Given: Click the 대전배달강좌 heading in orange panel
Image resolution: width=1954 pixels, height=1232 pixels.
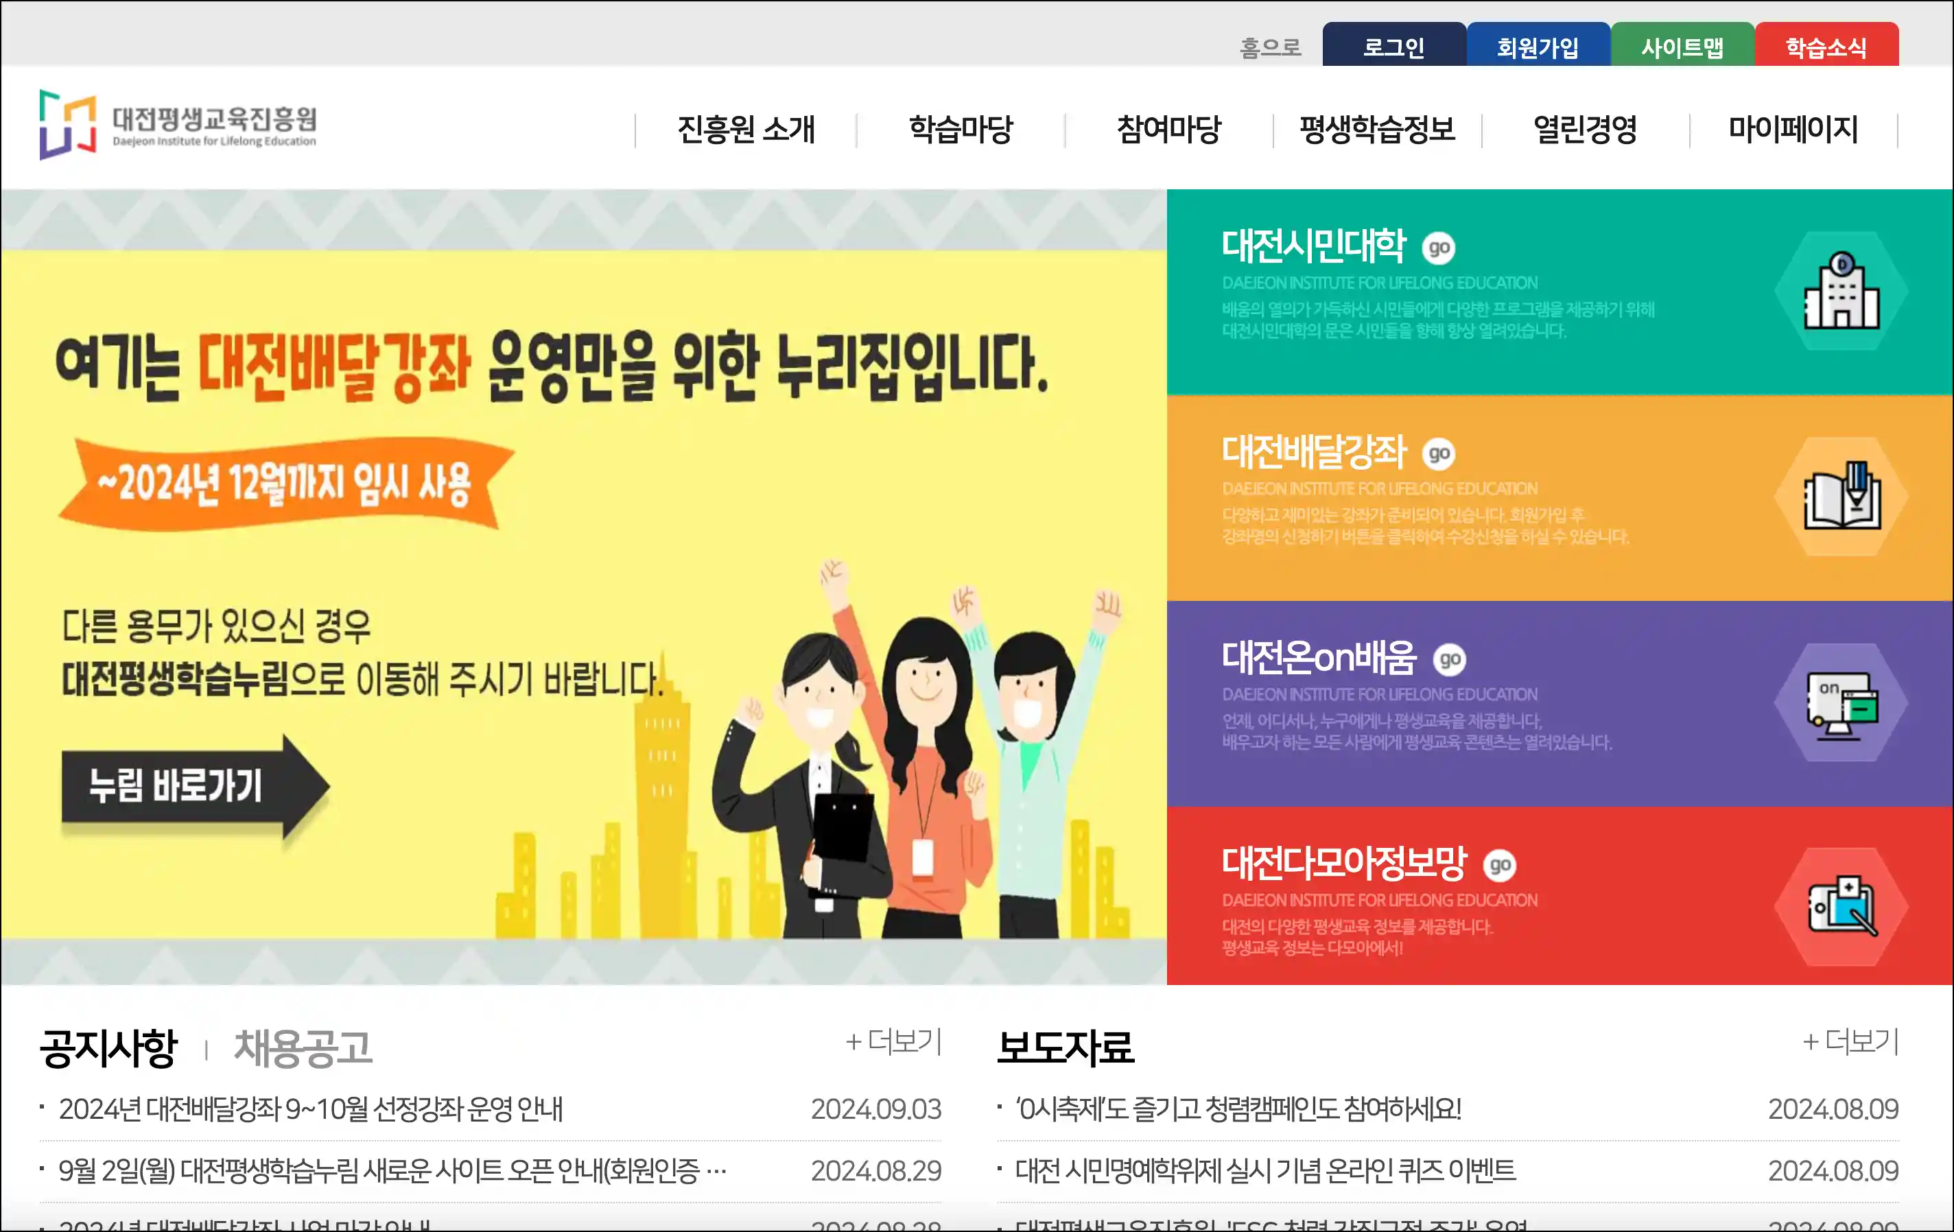Looking at the screenshot, I should 1314,453.
